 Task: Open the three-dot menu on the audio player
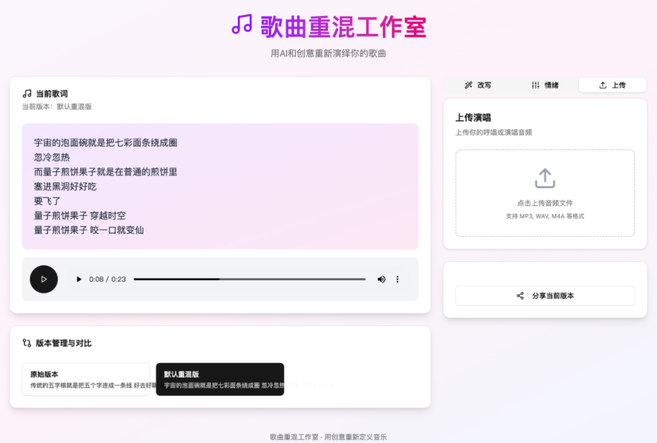pyautogui.click(x=397, y=279)
